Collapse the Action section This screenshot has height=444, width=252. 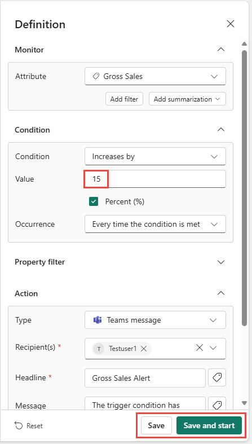[221, 293]
